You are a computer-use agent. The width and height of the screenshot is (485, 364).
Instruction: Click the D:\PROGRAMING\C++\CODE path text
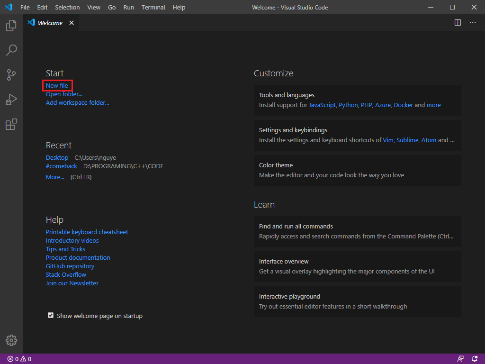pos(124,166)
